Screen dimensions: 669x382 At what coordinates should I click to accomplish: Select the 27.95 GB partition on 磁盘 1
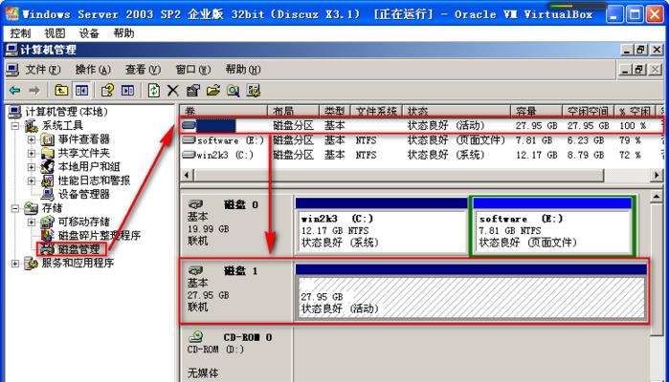(x=471, y=291)
